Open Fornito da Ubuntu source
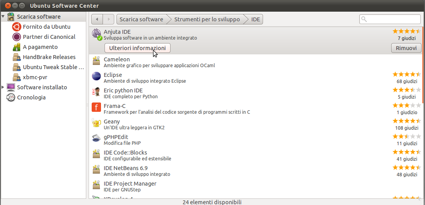Image resolution: width=425 pixels, height=205 pixels. (x=46, y=27)
